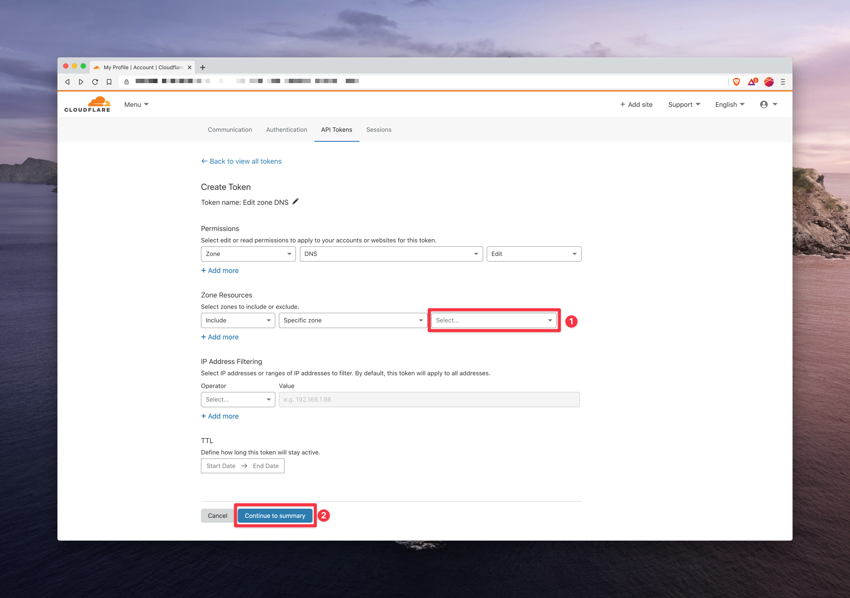Open the Brave hamburger menu
Image resolution: width=850 pixels, height=598 pixels.
783,81
